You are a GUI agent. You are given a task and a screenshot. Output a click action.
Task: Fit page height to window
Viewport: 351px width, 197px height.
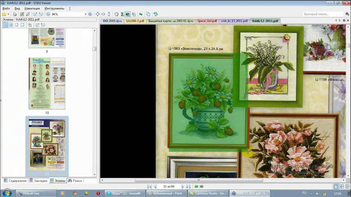point(109,14)
